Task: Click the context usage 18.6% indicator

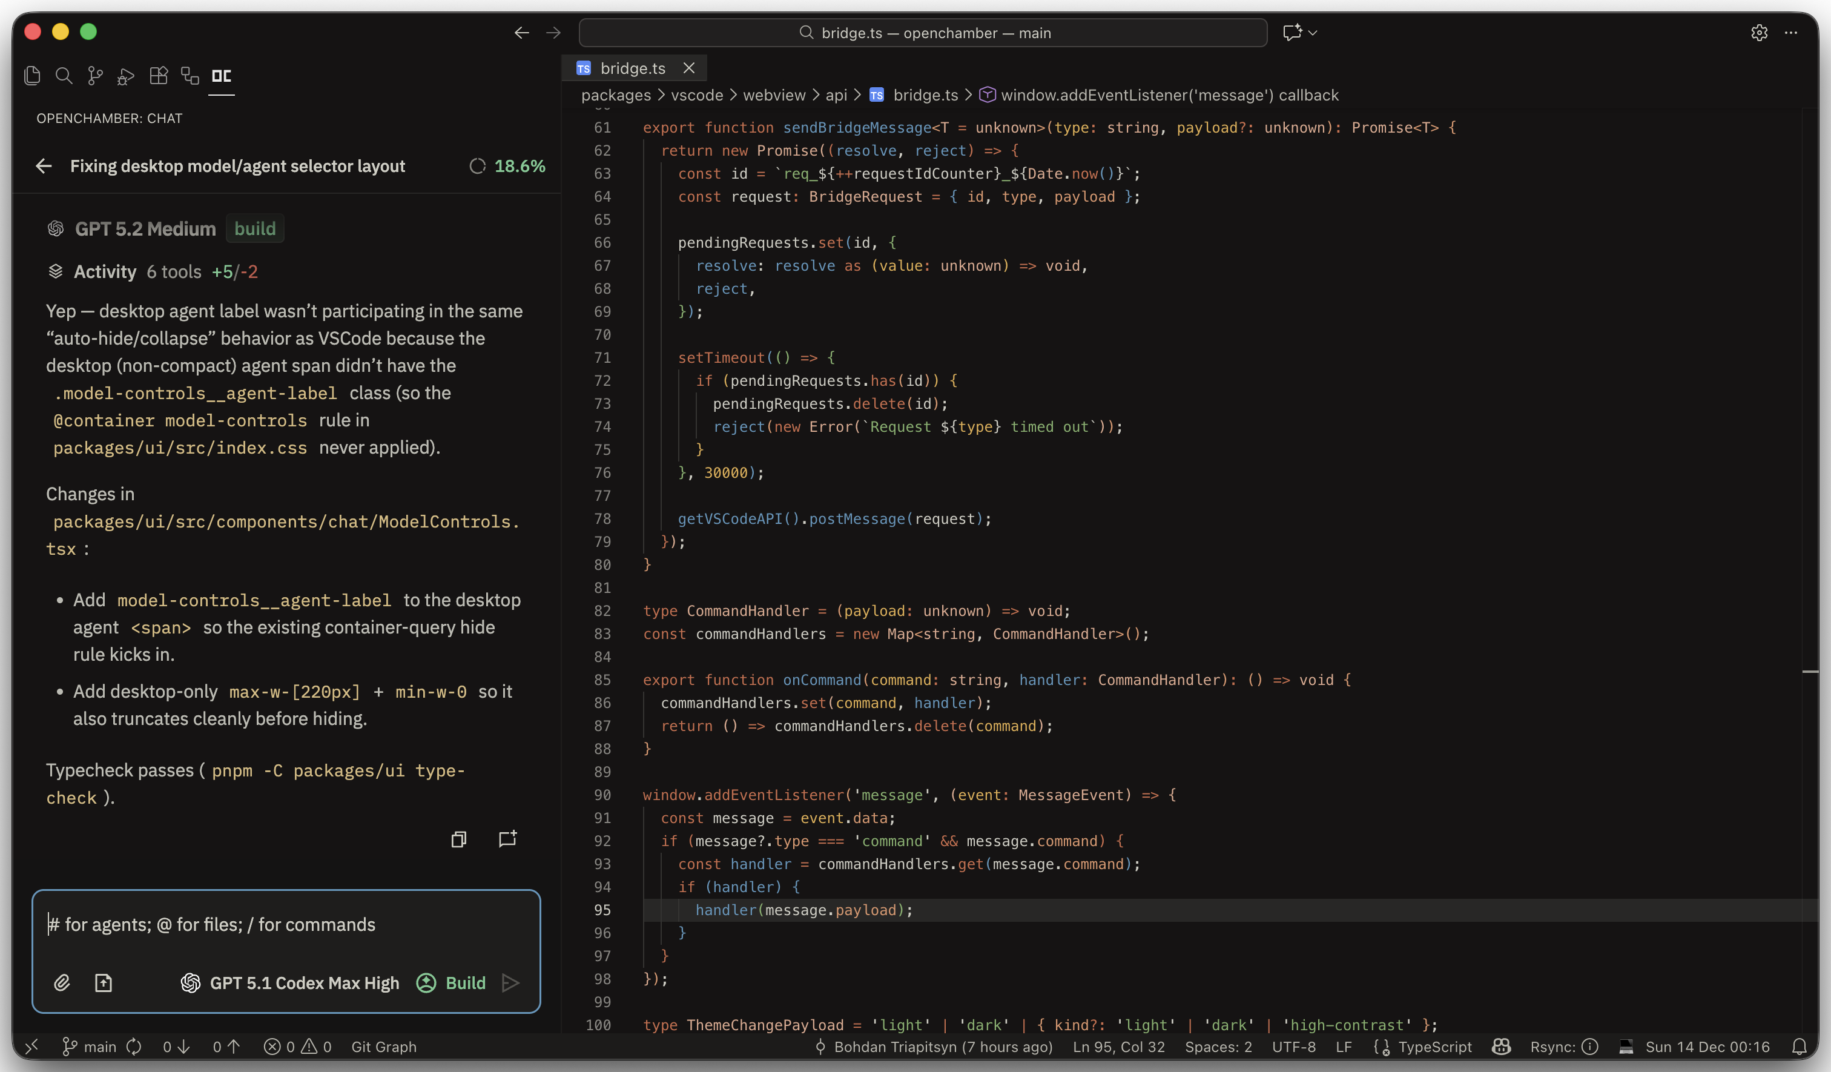Action: point(507,167)
